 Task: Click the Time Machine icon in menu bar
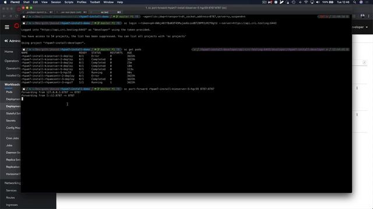294,2
